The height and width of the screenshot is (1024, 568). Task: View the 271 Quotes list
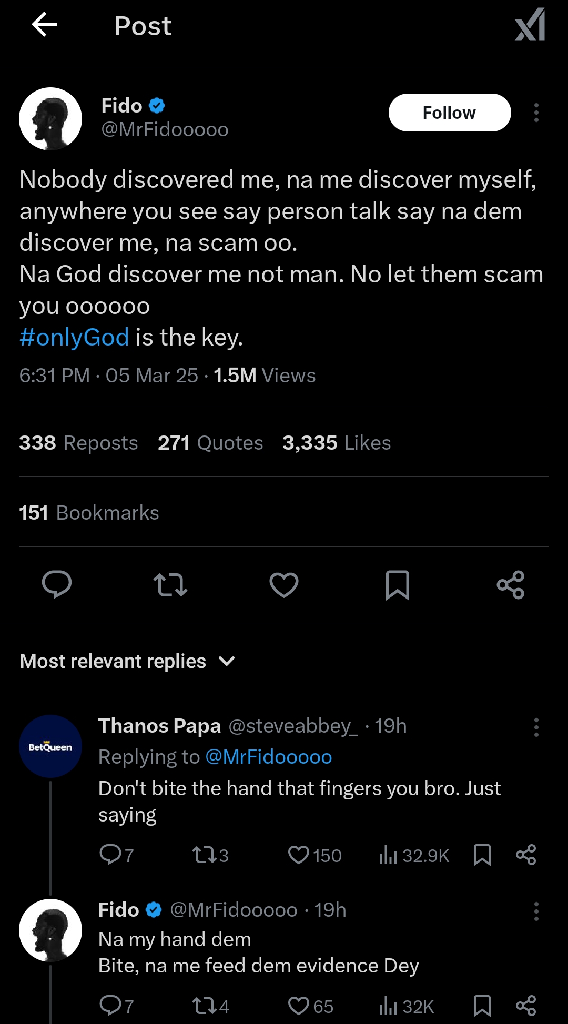pos(210,443)
